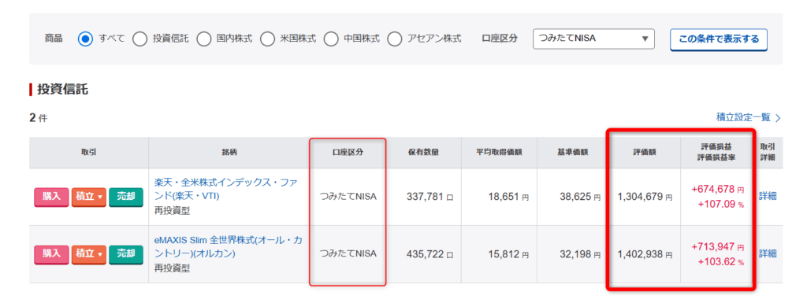807x303 pixels.
Task: Click the +713,947 円 profit value
Action: coord(717,247)
